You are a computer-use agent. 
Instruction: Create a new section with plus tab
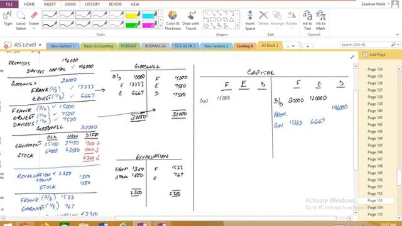click(308, 46)
